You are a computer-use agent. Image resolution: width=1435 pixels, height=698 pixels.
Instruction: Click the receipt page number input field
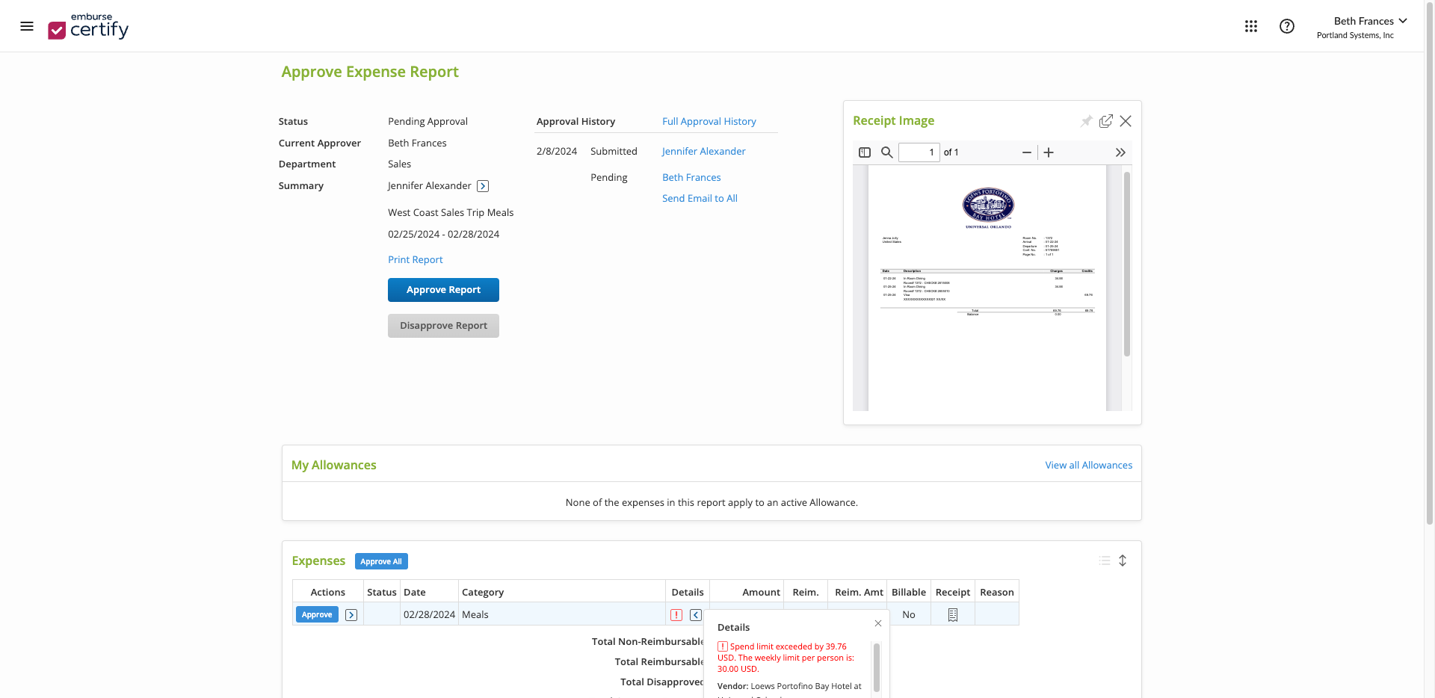tap(919, 152)
